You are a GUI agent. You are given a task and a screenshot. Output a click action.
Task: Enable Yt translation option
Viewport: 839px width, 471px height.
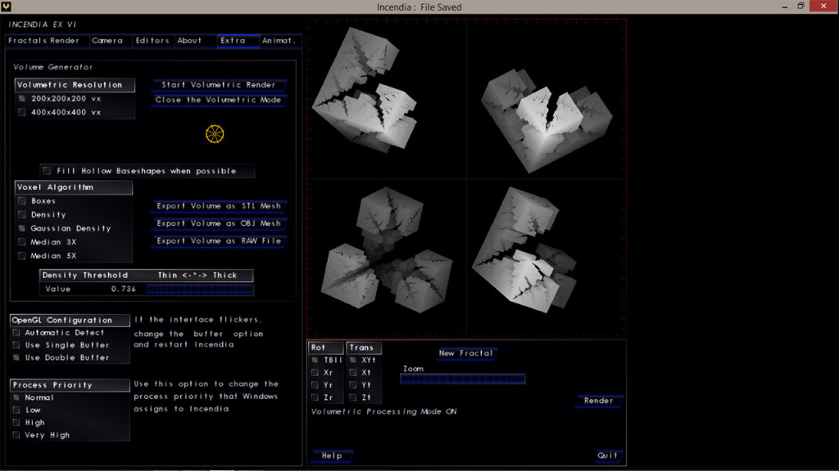pyautogui.click(x=353, y=385)
